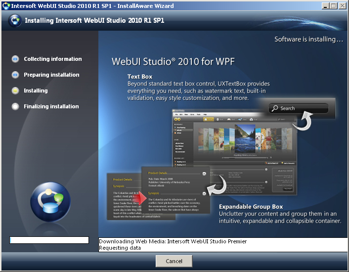Click 'Preparing installation' step text
Screen dimensions: 349x272
click(51, 75)
